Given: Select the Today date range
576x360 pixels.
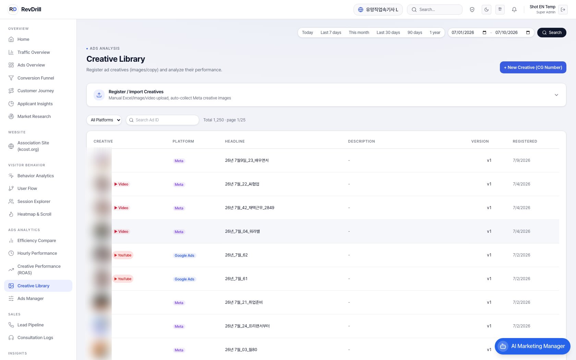Looking at the screenshot, I should [308, 33].
